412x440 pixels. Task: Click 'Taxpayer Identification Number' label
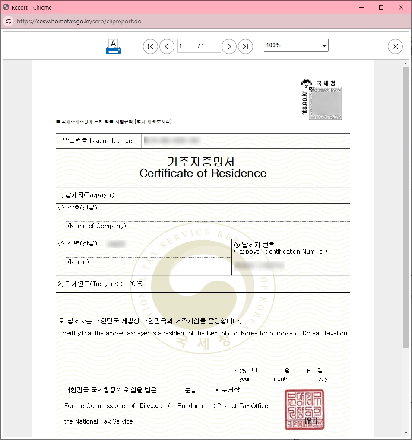pos(280,252)
